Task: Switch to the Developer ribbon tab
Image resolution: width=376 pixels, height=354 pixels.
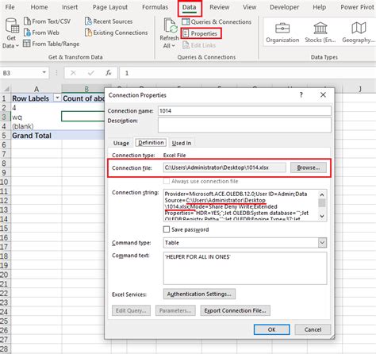Action: coord(284,7)
